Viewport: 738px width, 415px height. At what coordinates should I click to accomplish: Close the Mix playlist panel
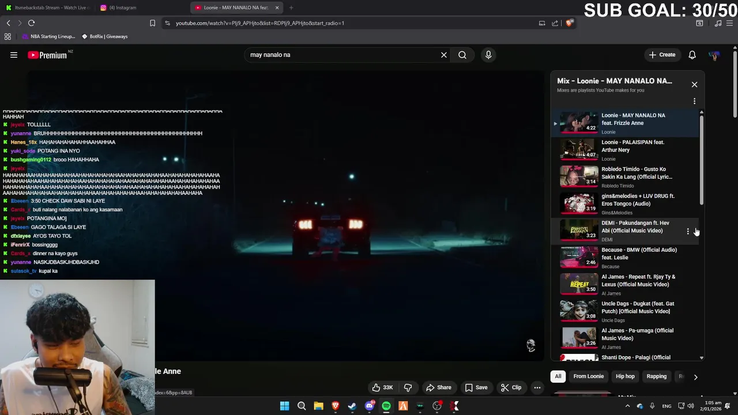(x=694, y=85)
